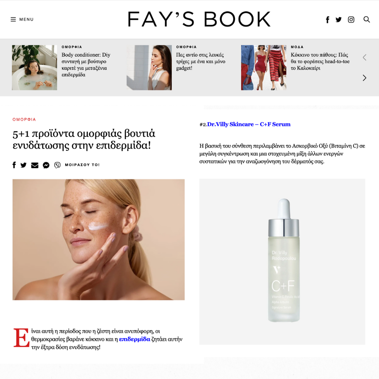This screenshot has width=379, height=379.
Task: Share the article through Messenger
Action: pyautogui.click(x=46, y=165)
